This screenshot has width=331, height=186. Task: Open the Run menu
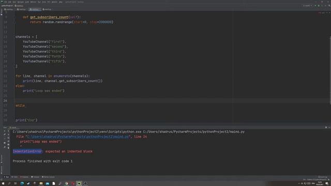click(x=39, y=2)
